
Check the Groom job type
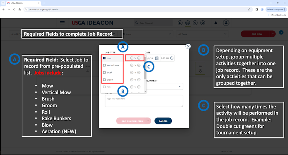click(104, 80)
